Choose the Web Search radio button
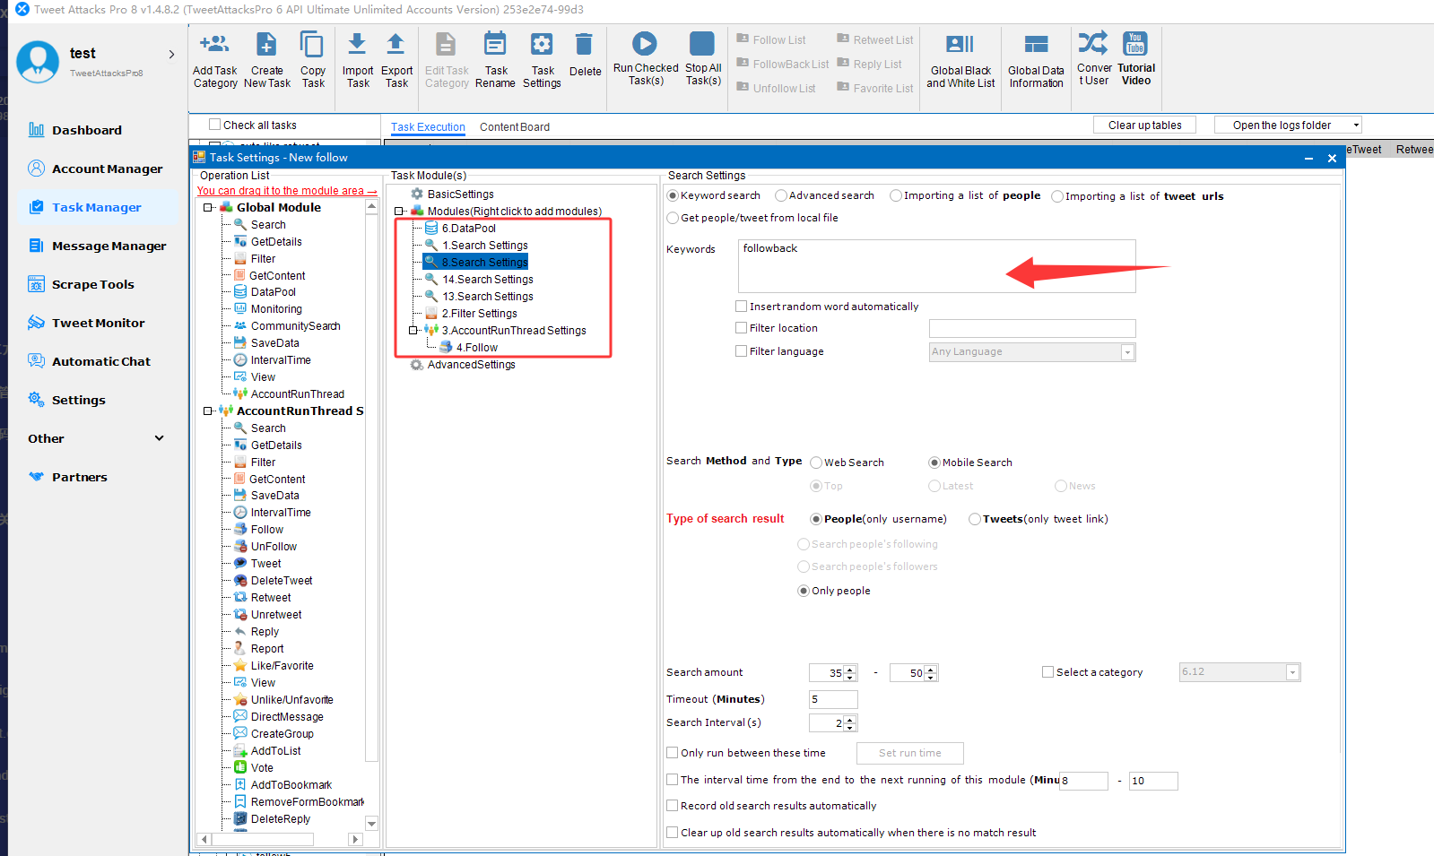This screenshot has height=856, width=1434. pyautogui.click(x=816, y=463)
